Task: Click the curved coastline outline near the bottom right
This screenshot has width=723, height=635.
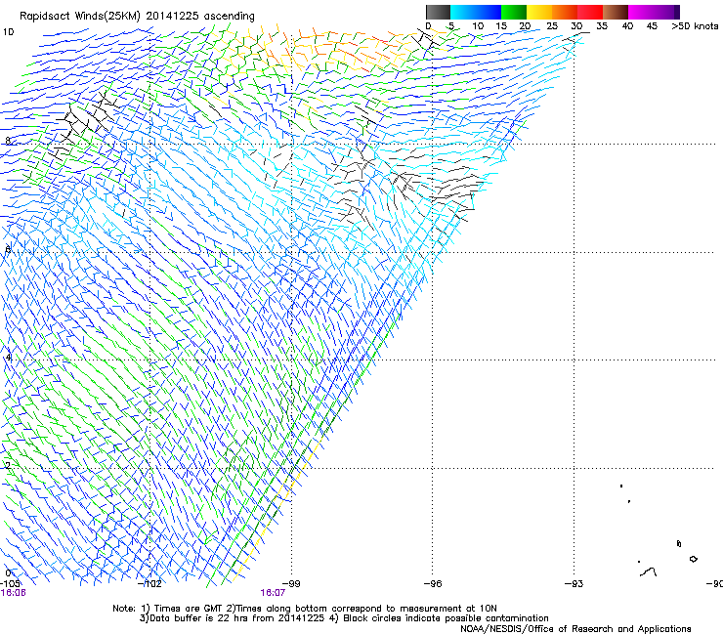Action: (x=649, y=572)
